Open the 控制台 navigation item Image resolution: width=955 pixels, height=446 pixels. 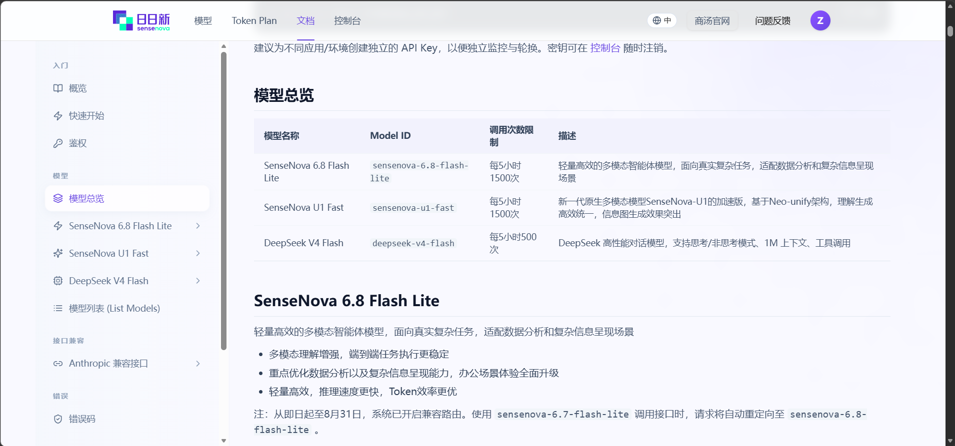click(x=347, y=20)
